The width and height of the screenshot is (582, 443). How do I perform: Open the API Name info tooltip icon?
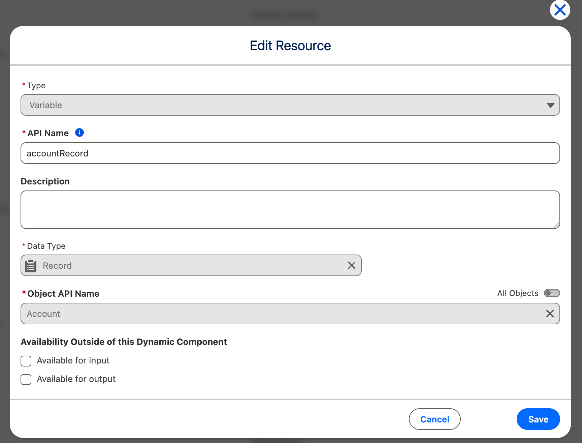(x=79, y=132)
